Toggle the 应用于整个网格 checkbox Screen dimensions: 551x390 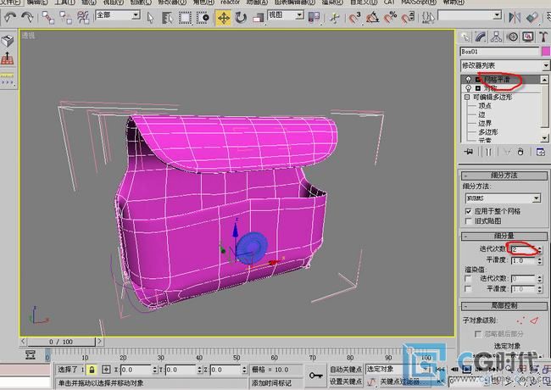pyautogui.click(x=468, y=211)
